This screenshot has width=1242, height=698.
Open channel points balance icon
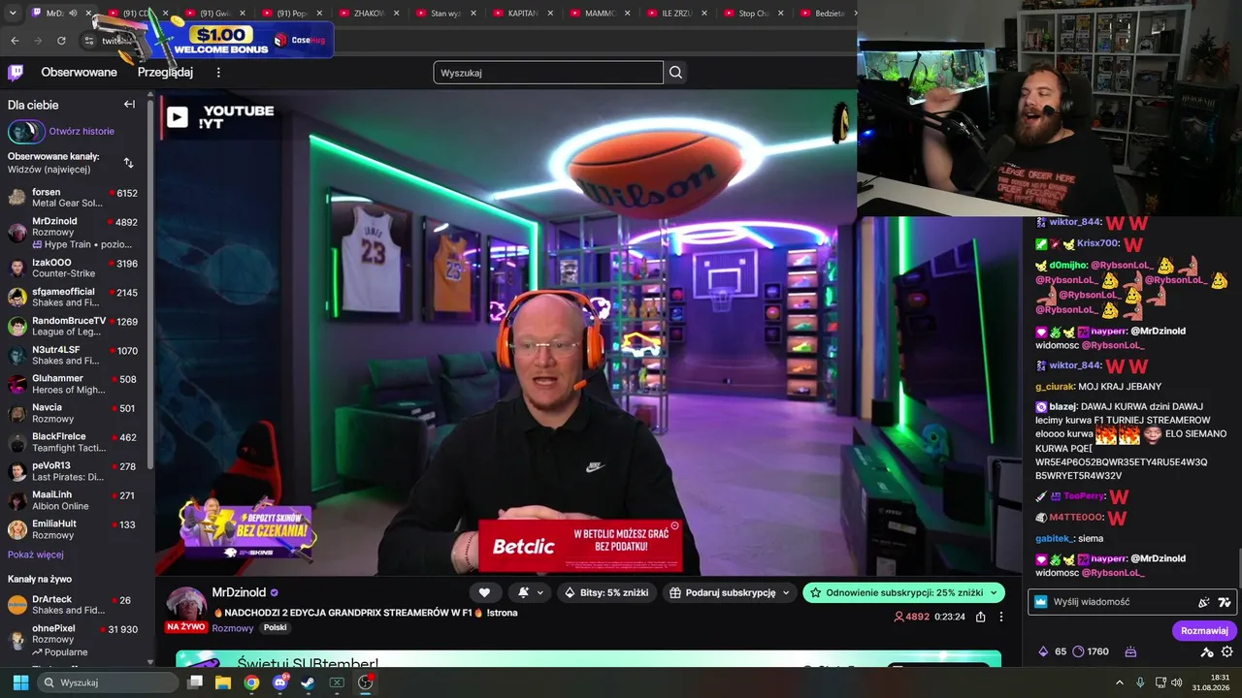point(1079,651)
